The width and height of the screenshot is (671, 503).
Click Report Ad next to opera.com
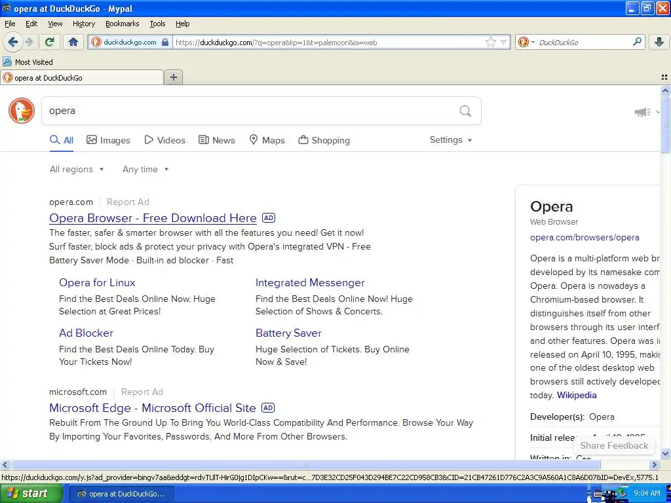(128, 202)
